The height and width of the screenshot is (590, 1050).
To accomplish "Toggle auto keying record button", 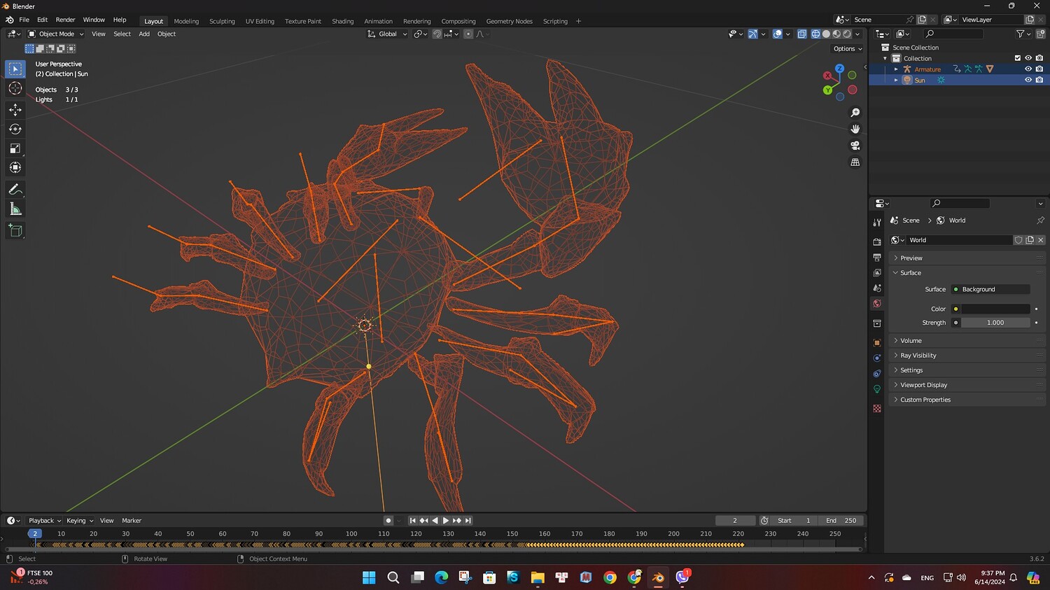I will (x=388, y=521).
